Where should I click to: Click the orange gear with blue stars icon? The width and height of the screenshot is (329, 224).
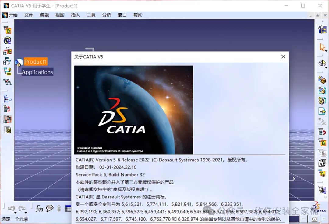click(322, 80)
